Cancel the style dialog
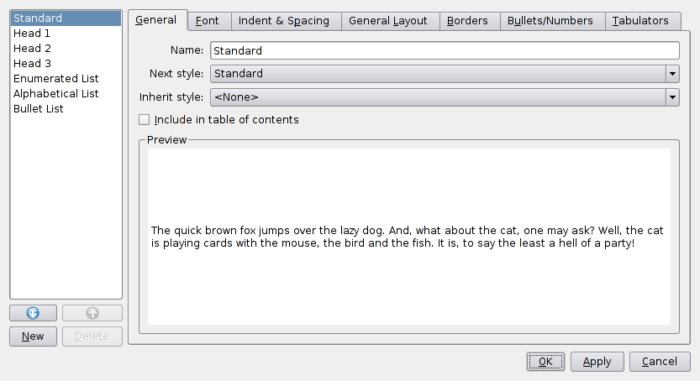The height and width of the screenshot is (381, 700). [x=659, y=362]
